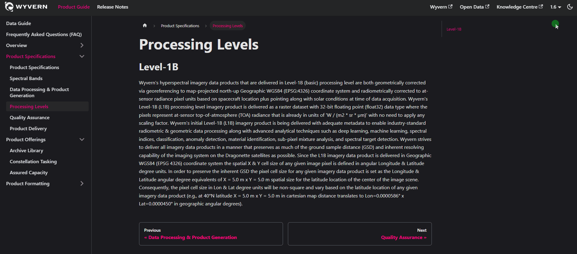Toggle dark mode with moon icon

[x=570, y=7]
